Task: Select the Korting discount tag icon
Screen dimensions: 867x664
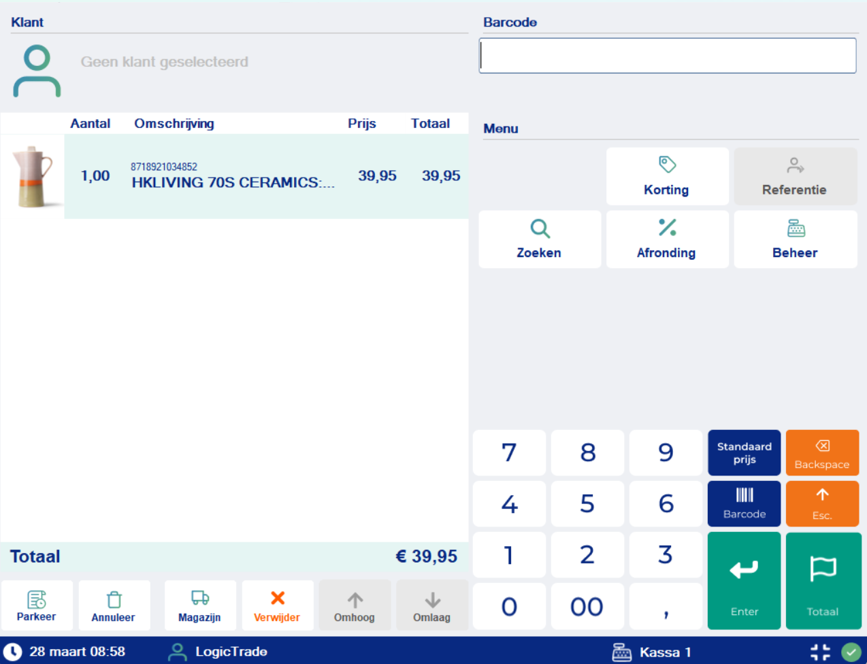Action: (667, 163)
